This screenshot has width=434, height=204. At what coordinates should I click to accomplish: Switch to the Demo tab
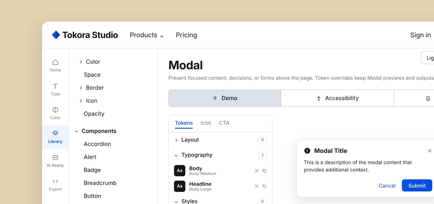tap(225, 98)
